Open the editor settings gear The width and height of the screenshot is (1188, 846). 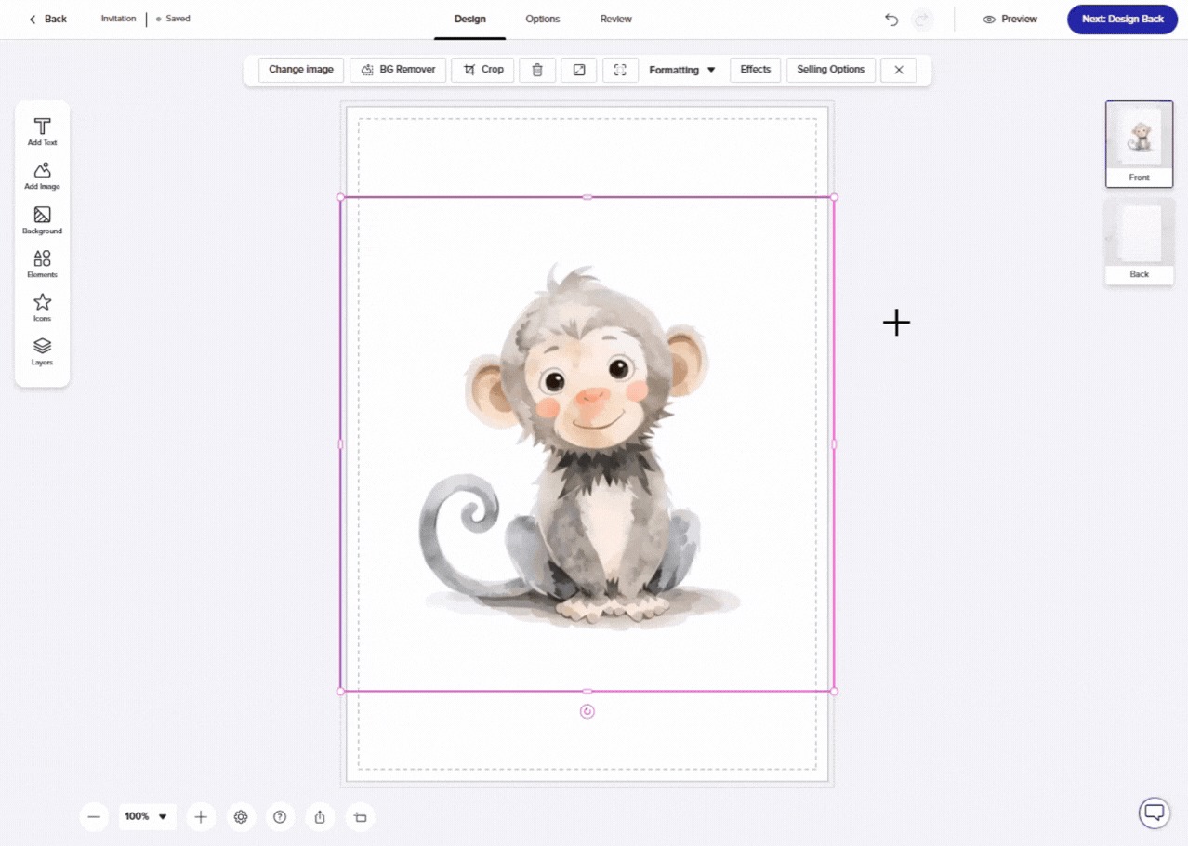click(241, 817)
